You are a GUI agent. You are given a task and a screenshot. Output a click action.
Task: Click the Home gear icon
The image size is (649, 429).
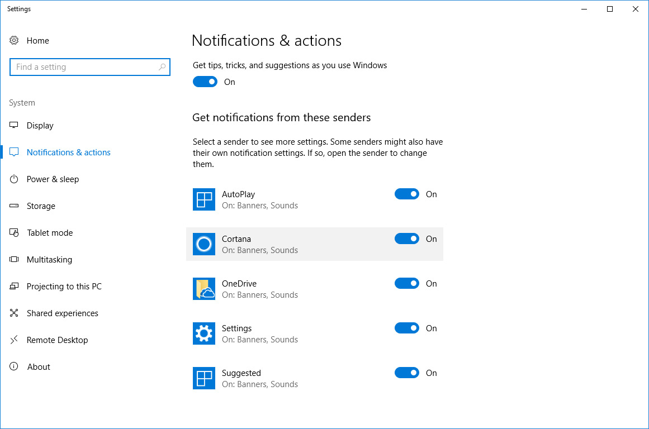click(x=15, y=41)
